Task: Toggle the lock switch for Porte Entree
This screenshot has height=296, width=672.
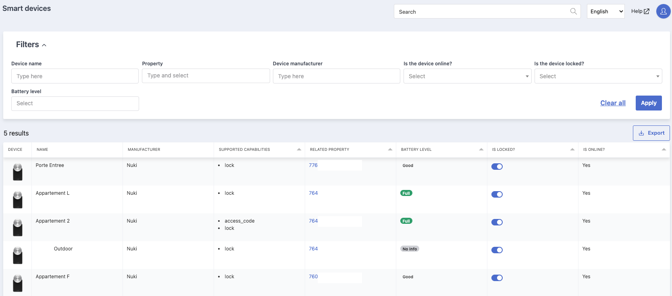Action: click(497, 167)
